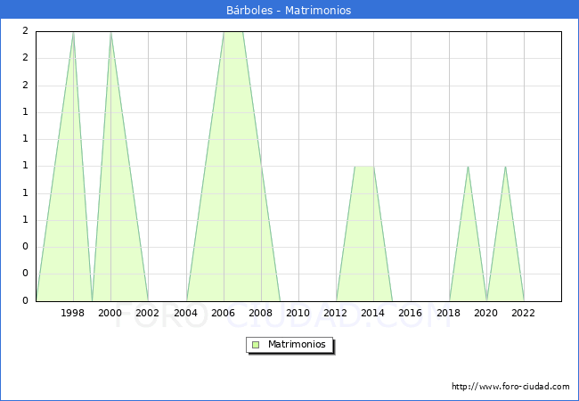Select the 2000 x-axis label
579x401 pixels.
[x=110, y=313]
